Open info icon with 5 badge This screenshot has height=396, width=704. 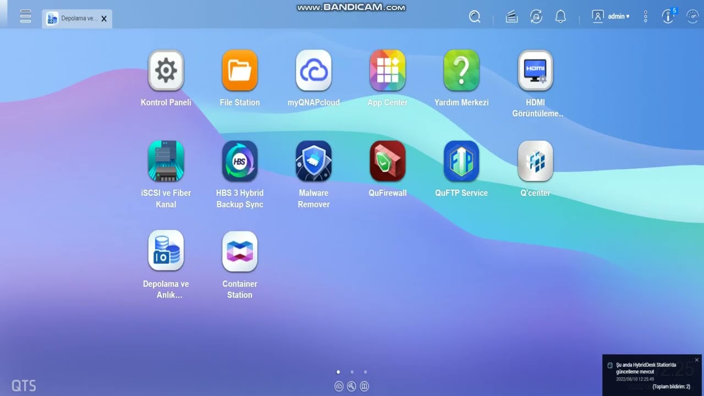tap(669, 15)
